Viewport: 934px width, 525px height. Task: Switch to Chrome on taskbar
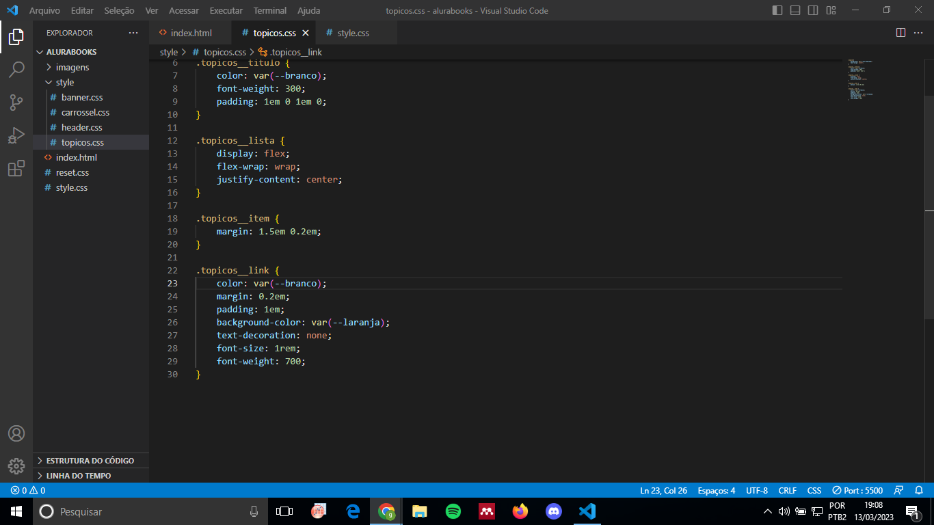click(386, 511)
